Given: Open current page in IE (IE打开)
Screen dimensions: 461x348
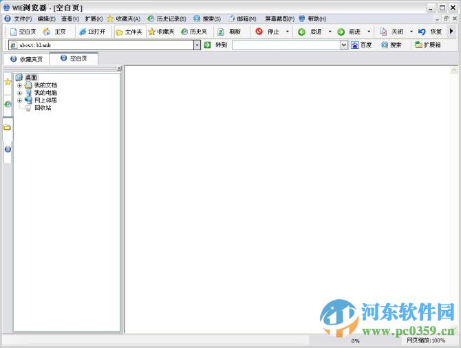Looking at the screenshot, I should click(92, 32).
